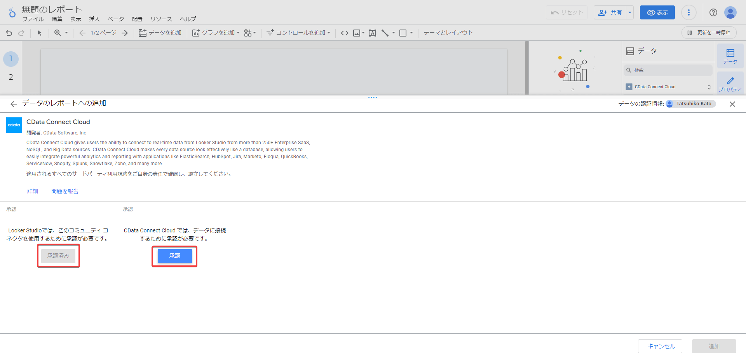Expand the グラフを追加 dropdown
The height and width of the screenshot is (361, 746).
point(238,33)
